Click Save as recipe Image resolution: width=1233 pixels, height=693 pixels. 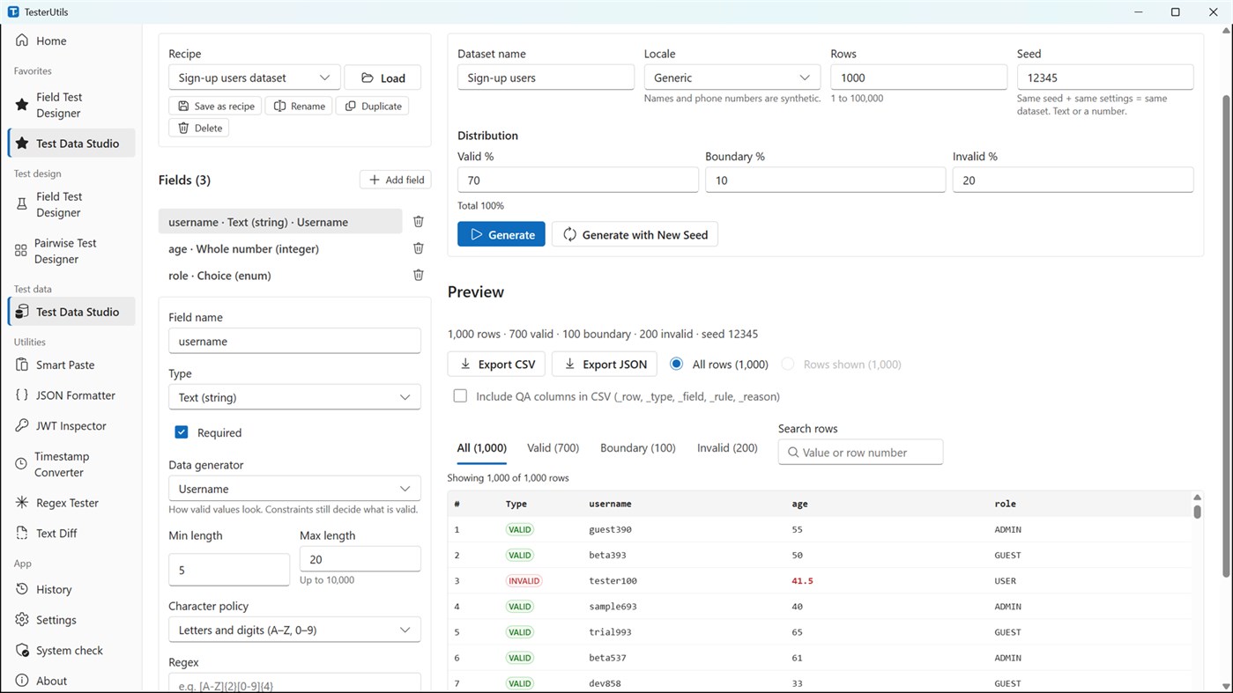[215, 106]
